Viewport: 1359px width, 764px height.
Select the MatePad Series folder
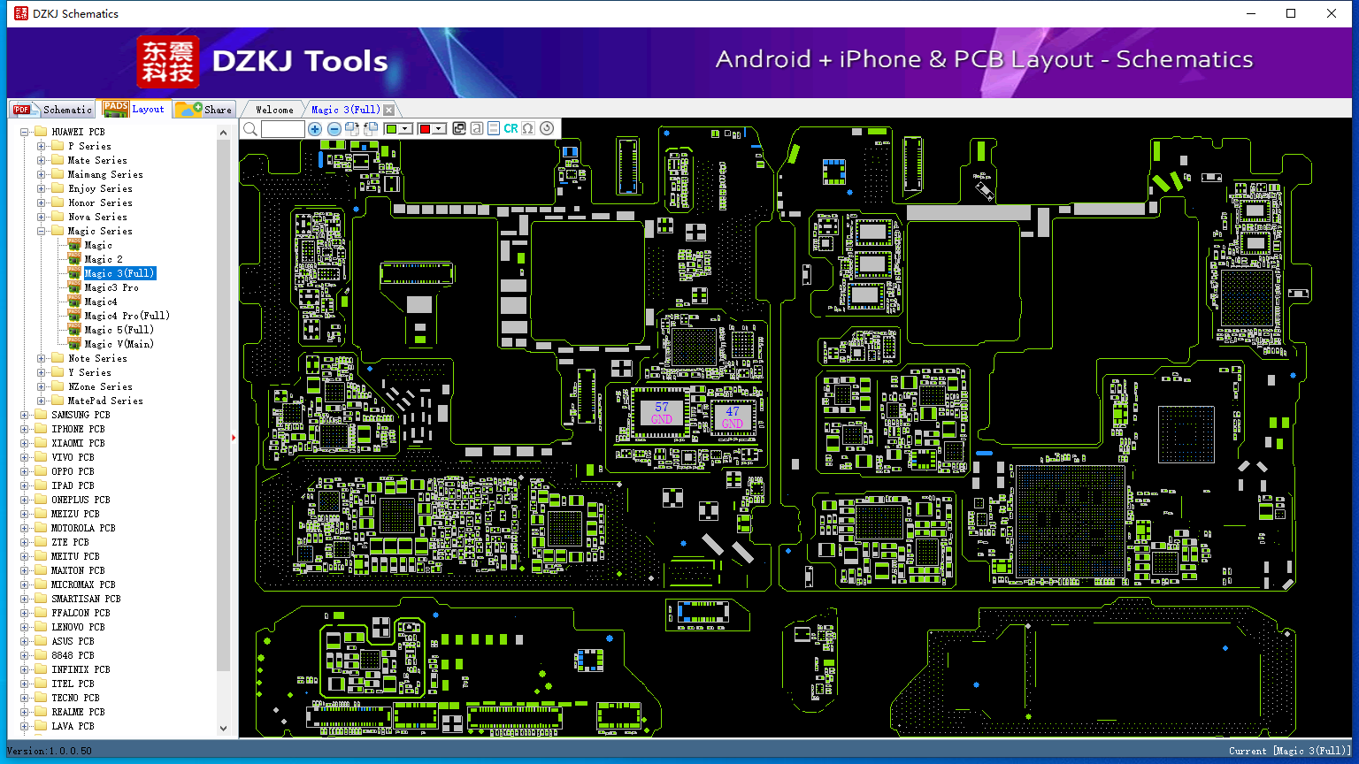coord(105,401)
